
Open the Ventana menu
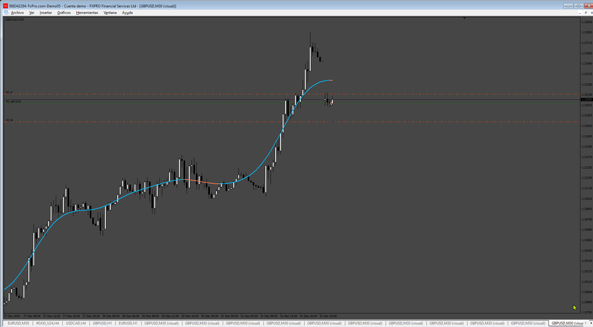click(x=110, y=13)
